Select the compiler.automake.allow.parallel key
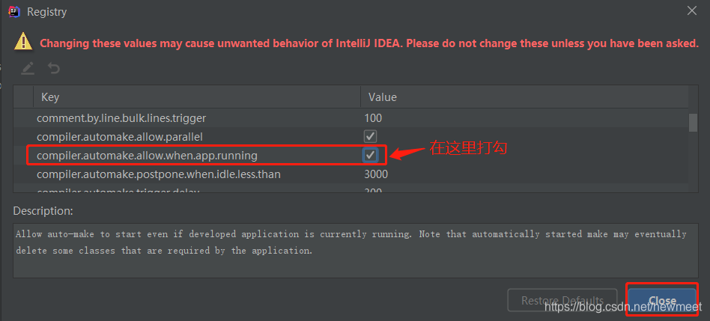 [x=120, y=136]
